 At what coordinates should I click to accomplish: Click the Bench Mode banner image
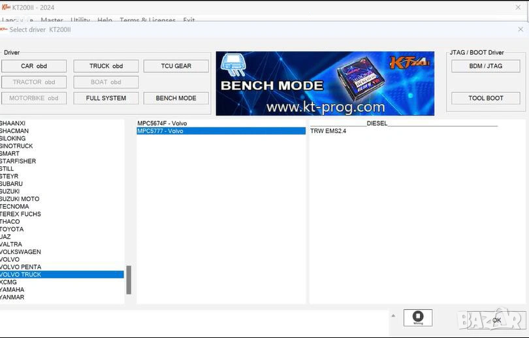click(x=325, y=84)
